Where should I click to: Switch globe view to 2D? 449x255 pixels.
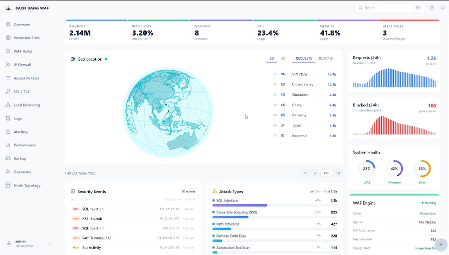(283, 58)
